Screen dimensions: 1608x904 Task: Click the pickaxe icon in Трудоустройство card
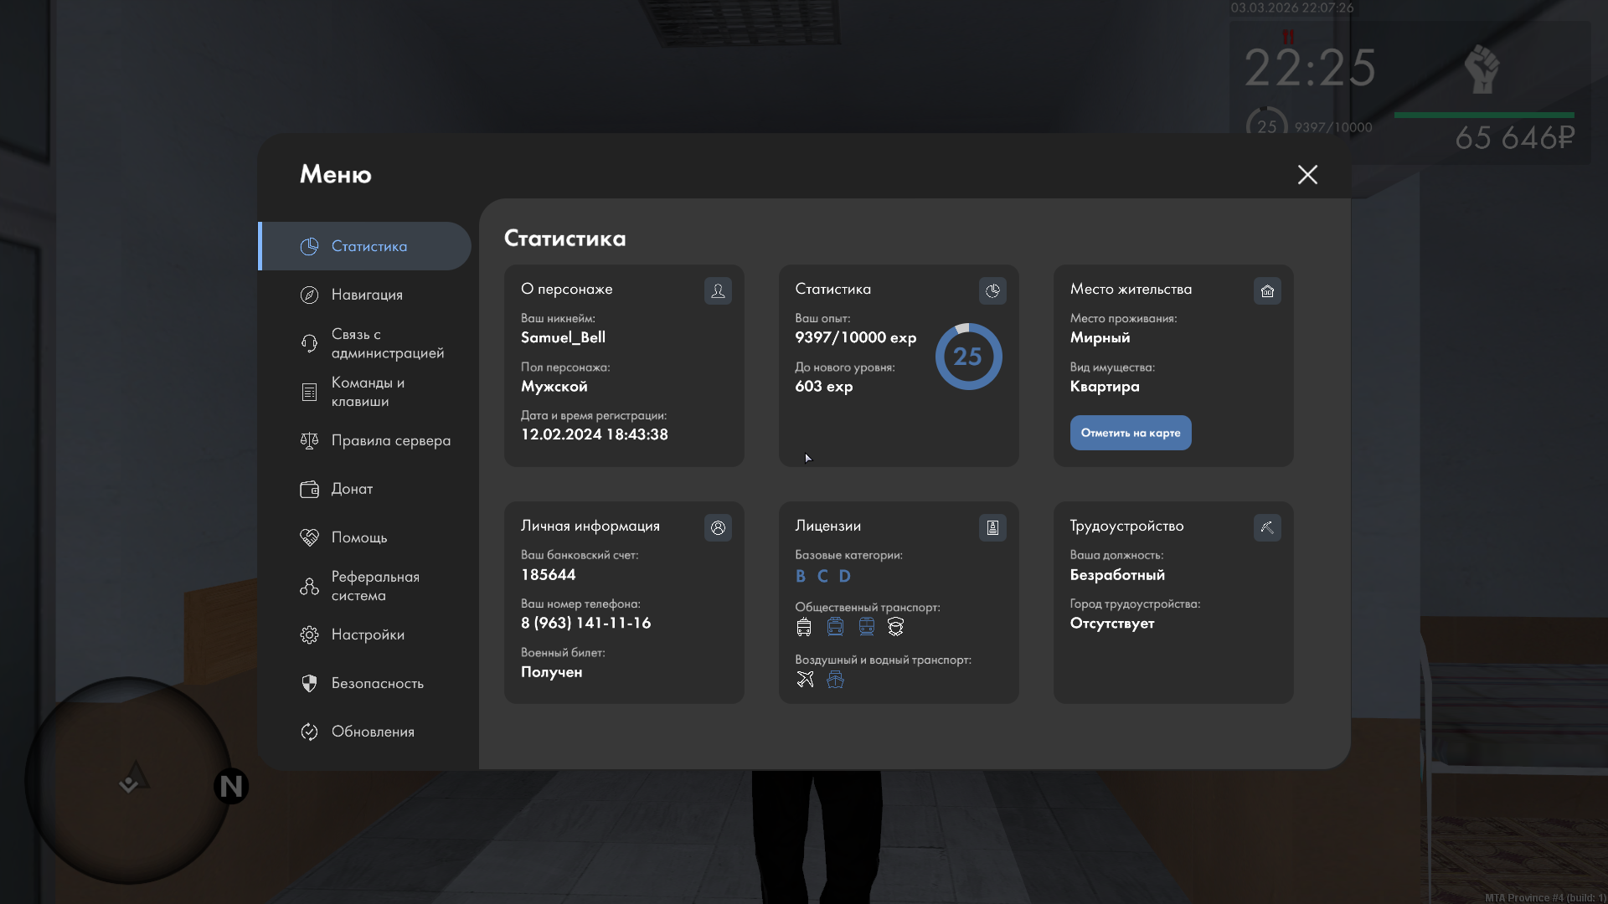[1267, 528]
